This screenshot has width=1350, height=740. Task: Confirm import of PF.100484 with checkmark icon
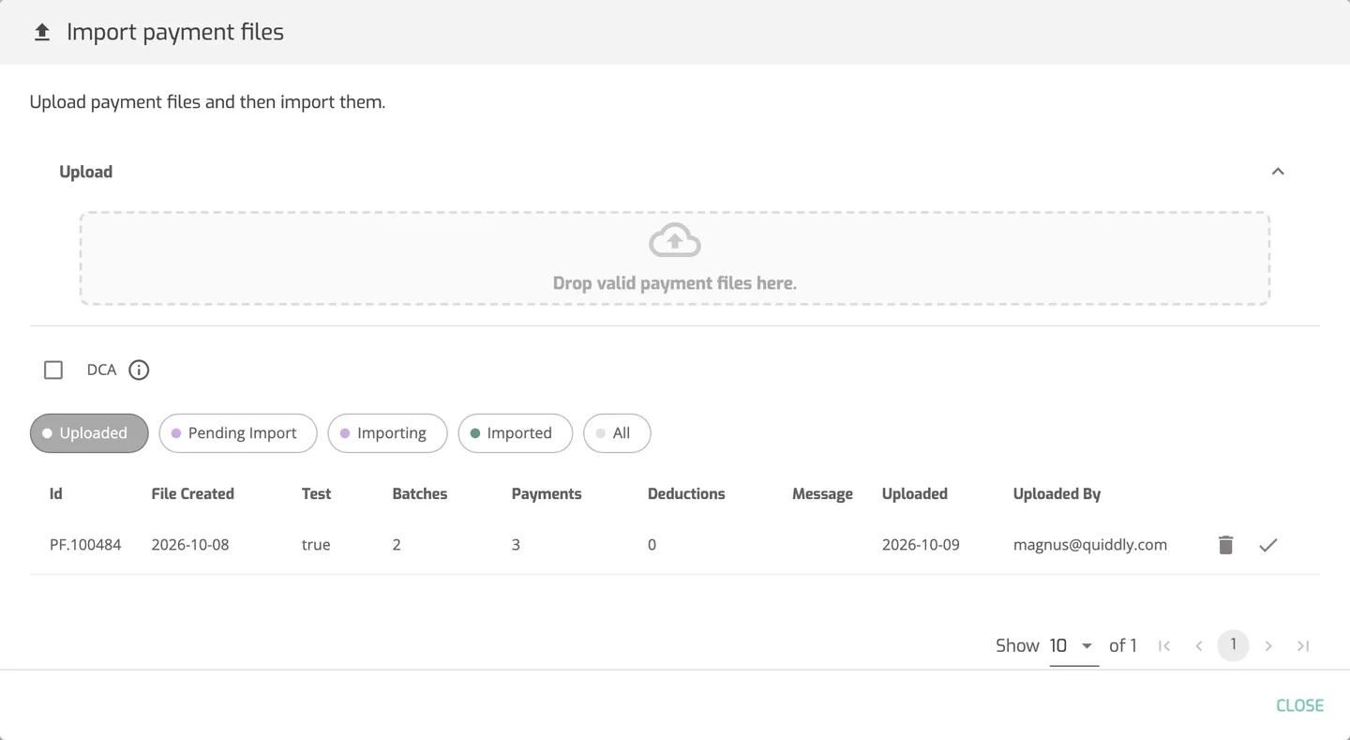point(1268,545)
